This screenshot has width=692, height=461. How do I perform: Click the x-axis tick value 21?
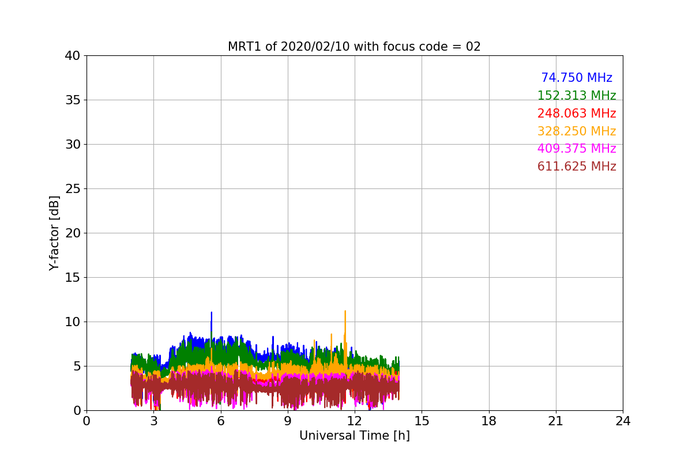click(x=556, y=421)
